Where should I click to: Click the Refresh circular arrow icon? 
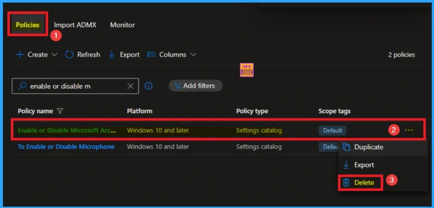click(x=69, y=55)
